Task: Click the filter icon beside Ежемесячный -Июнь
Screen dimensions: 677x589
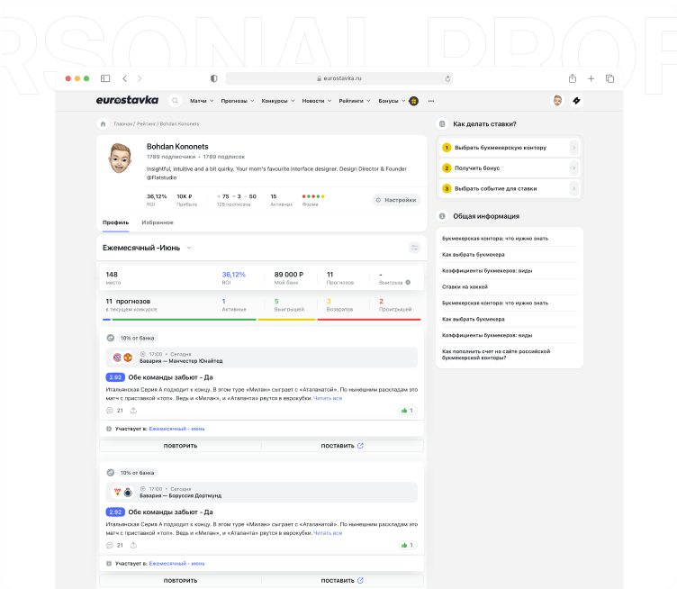Action: tap(414, 247)
